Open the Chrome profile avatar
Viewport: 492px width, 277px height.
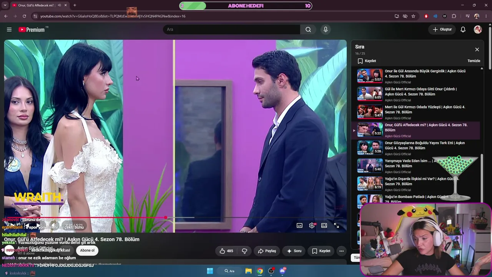477,16
